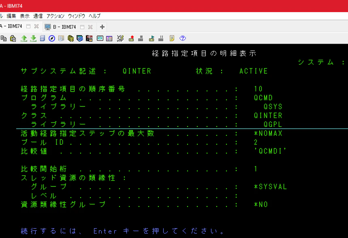Play macro using green triangle icon
The width and height of the screenshot is (348, 238).
coord(152,38)
